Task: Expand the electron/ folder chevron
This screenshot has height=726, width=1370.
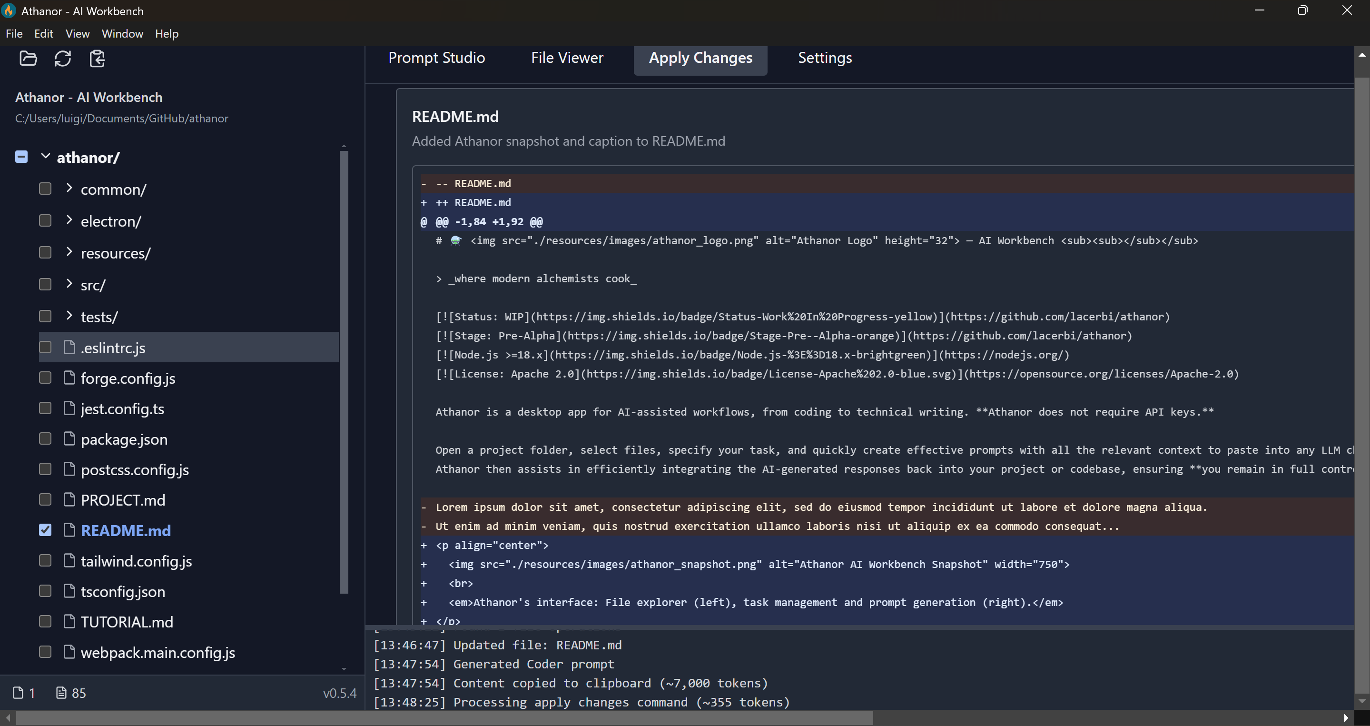Action: tap(69, 219)
